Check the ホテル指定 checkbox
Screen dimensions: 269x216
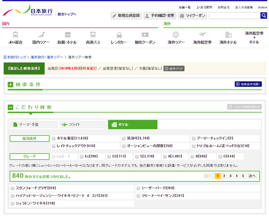(54, 138)
